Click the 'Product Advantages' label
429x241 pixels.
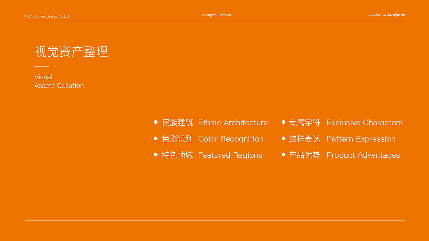[x=363, y=155]
